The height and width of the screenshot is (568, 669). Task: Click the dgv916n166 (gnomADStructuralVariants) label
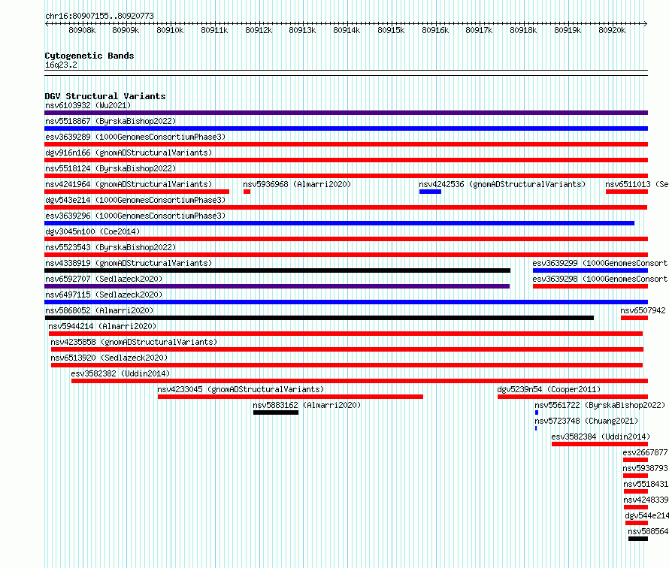(129, 153)
